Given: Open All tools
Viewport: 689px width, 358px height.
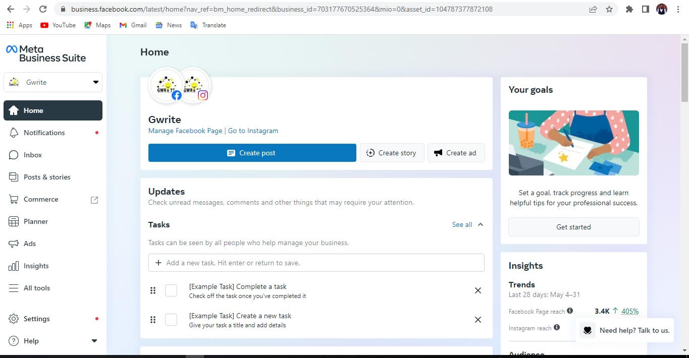Looking at the screenshot, I should click(36, 288).
